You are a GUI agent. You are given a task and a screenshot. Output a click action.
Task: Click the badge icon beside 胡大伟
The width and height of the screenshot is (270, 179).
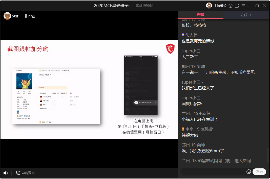pyautogui.click(x=183, y=35)
